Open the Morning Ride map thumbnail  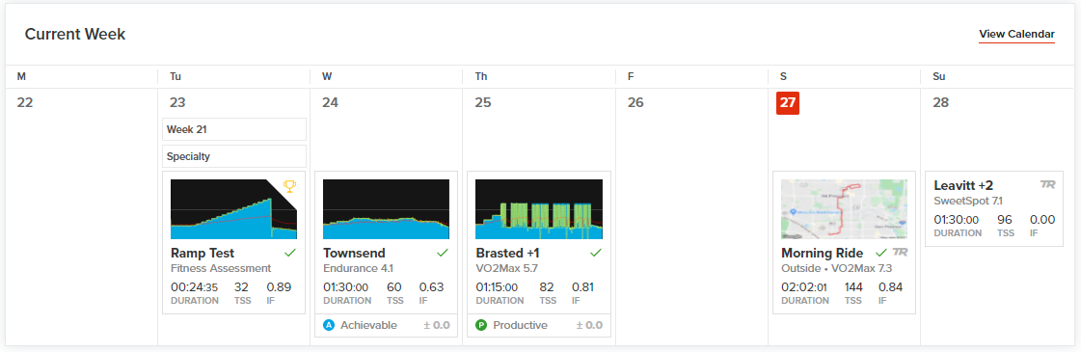[844, 209]
